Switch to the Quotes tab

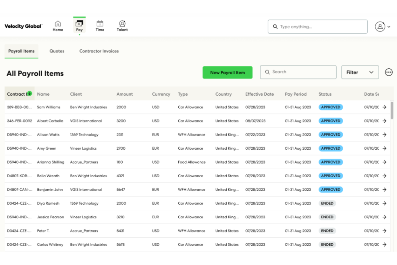(57, 51)
